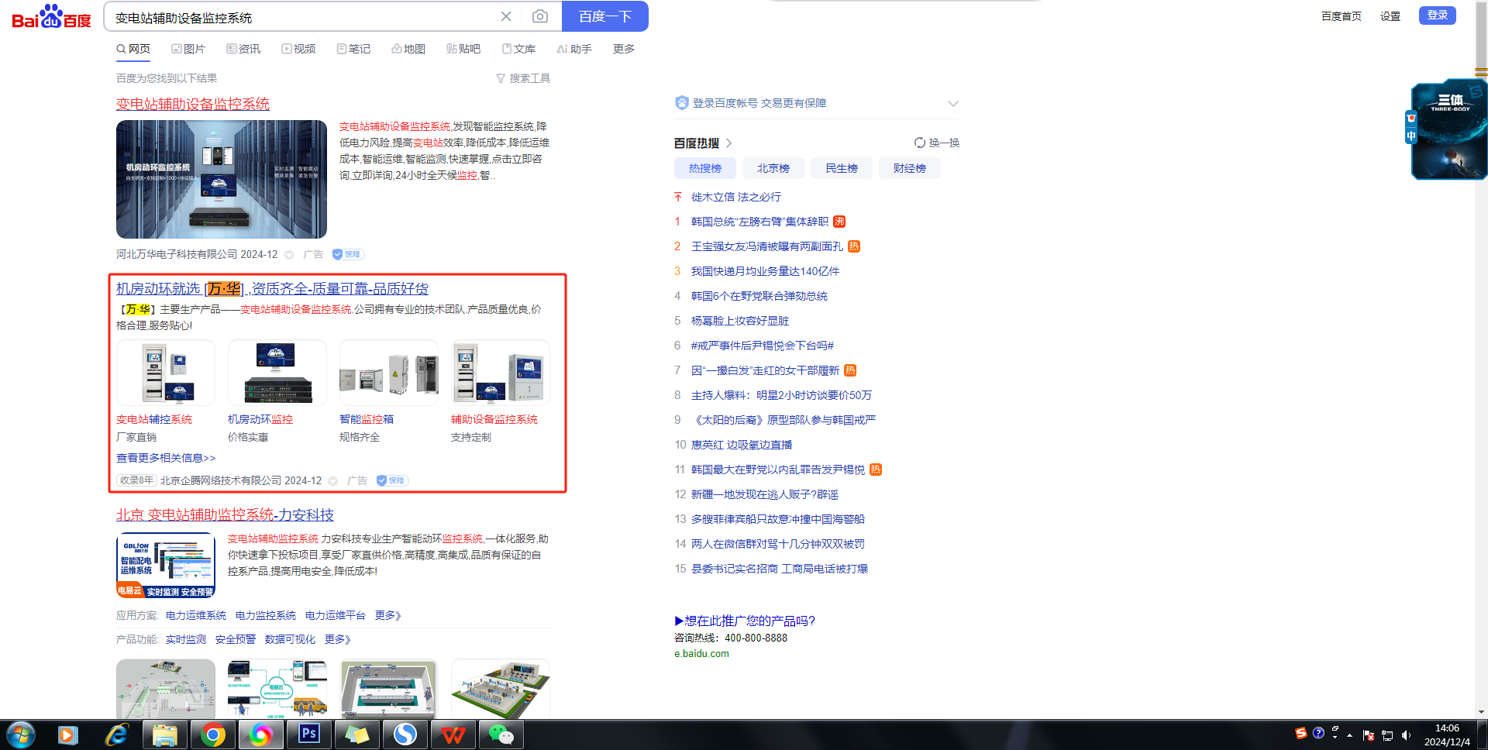The height and width of the screenshot is (750, 1488).
Task: Click the Sogou input method tray icon
Action: coord(1301,733)
